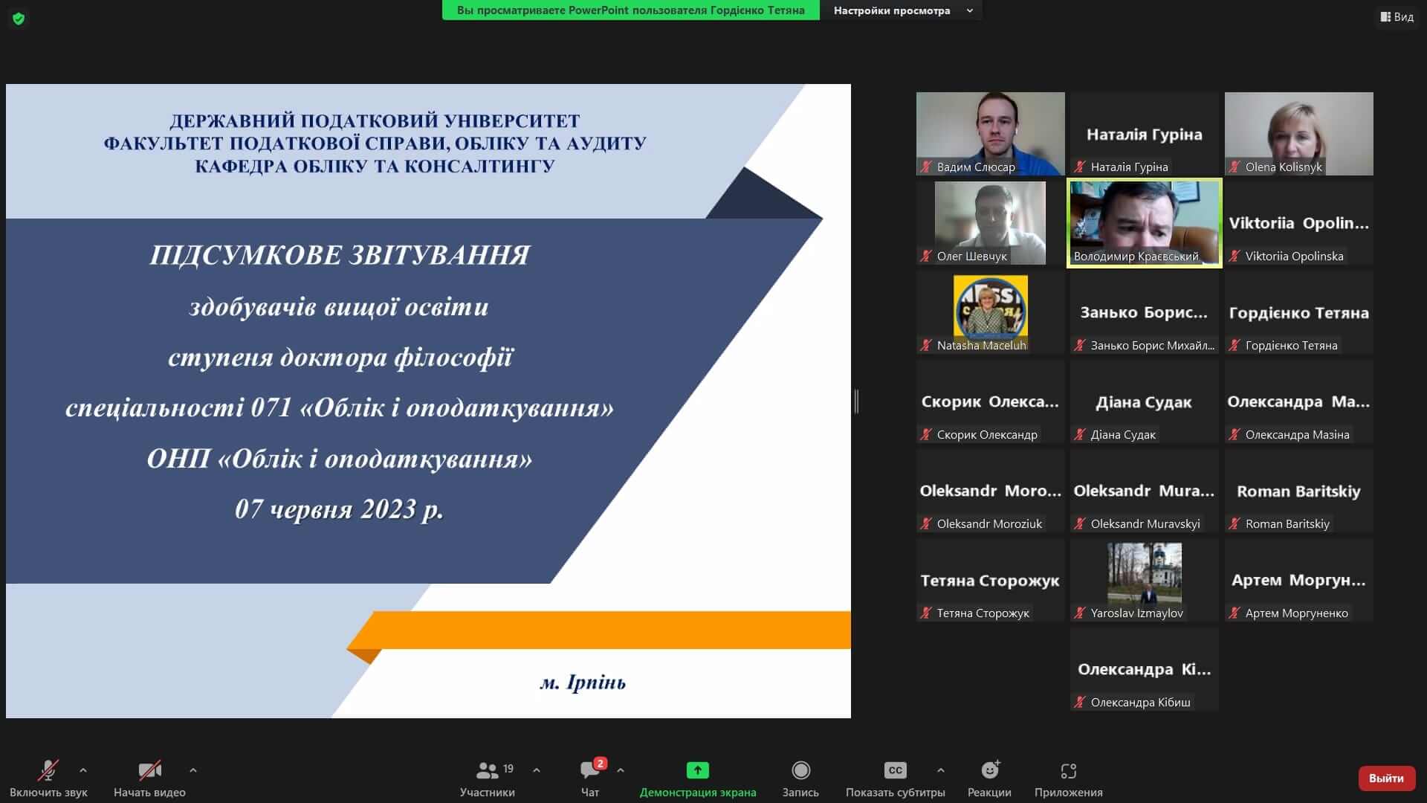This screenshot has width=1427, height=803.
Task: Select Yaroslav Izmaylov picture tile
Action: (1145, 580)
